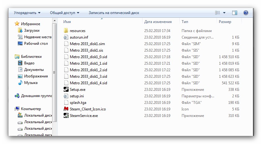Sort by Размер column header
The width and height of the screenshot is (262, 144).
[225, 22]
